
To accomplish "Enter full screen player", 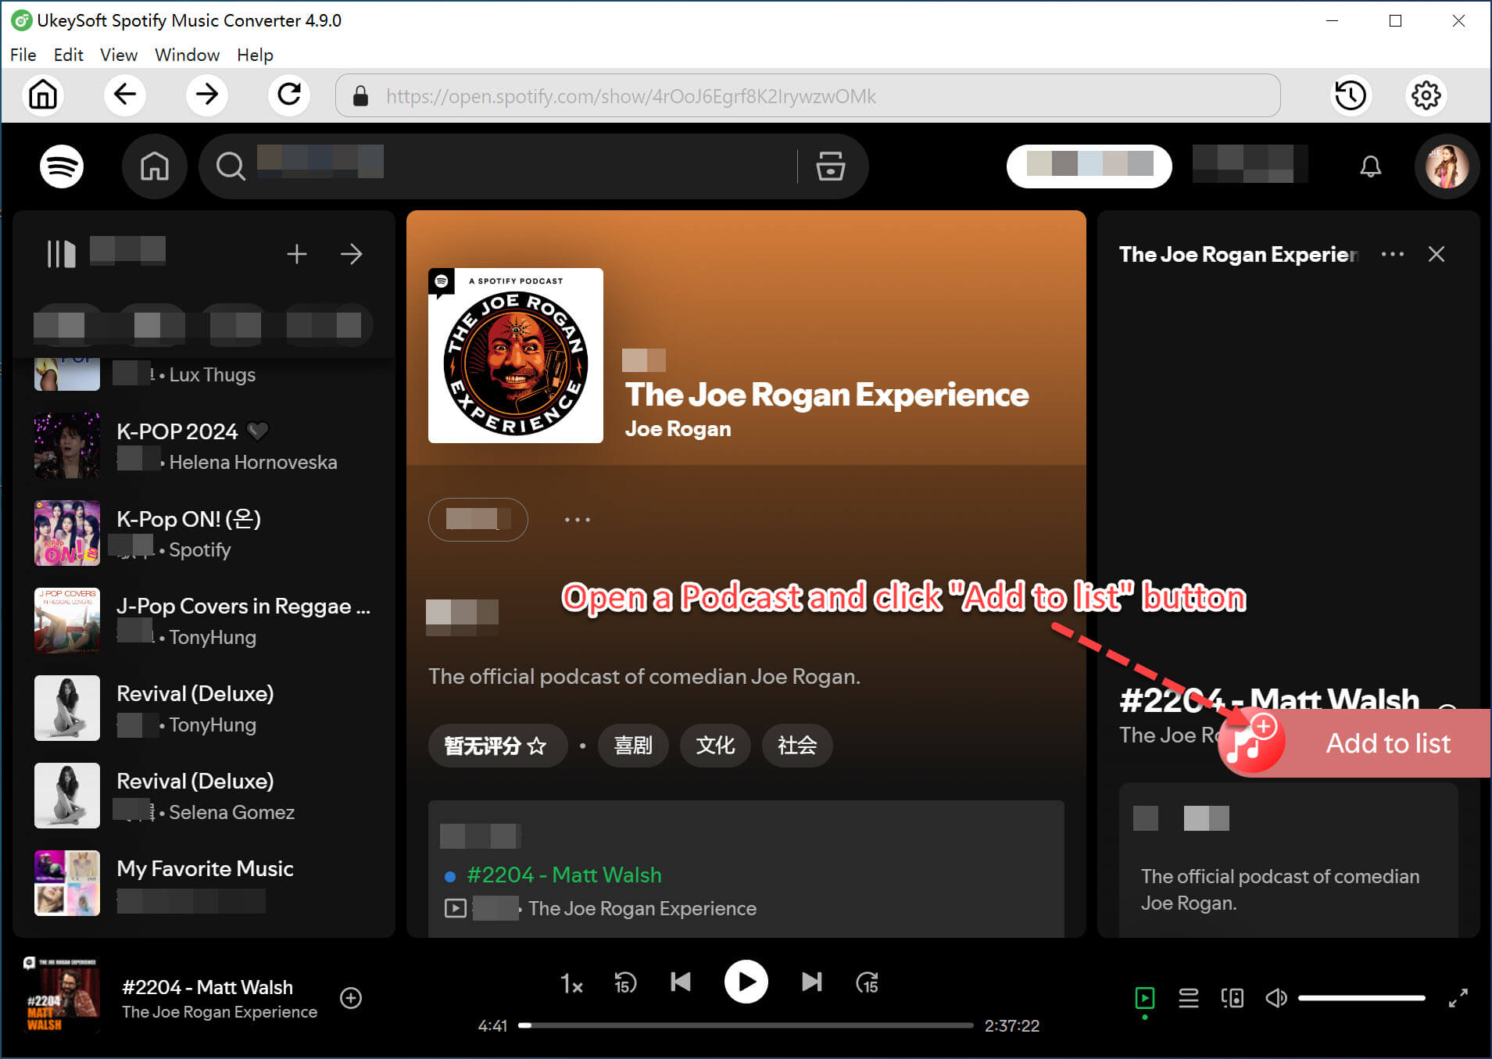I will point(1458,998).
